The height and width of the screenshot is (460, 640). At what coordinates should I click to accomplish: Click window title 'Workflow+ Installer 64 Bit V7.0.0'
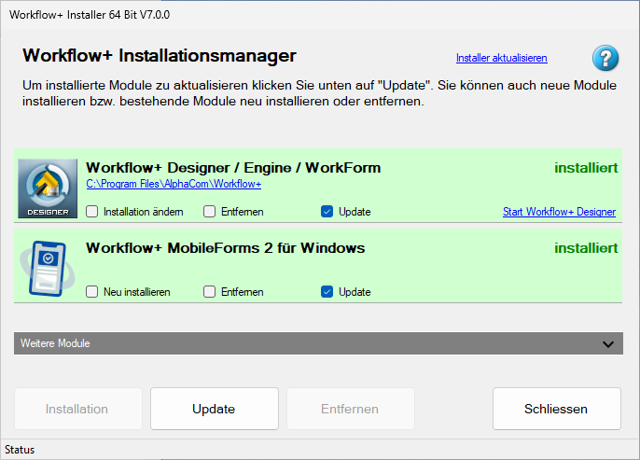(90, 15)
